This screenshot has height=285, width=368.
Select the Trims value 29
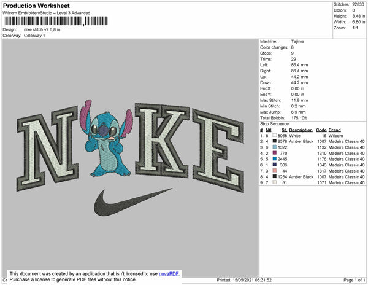293,59
